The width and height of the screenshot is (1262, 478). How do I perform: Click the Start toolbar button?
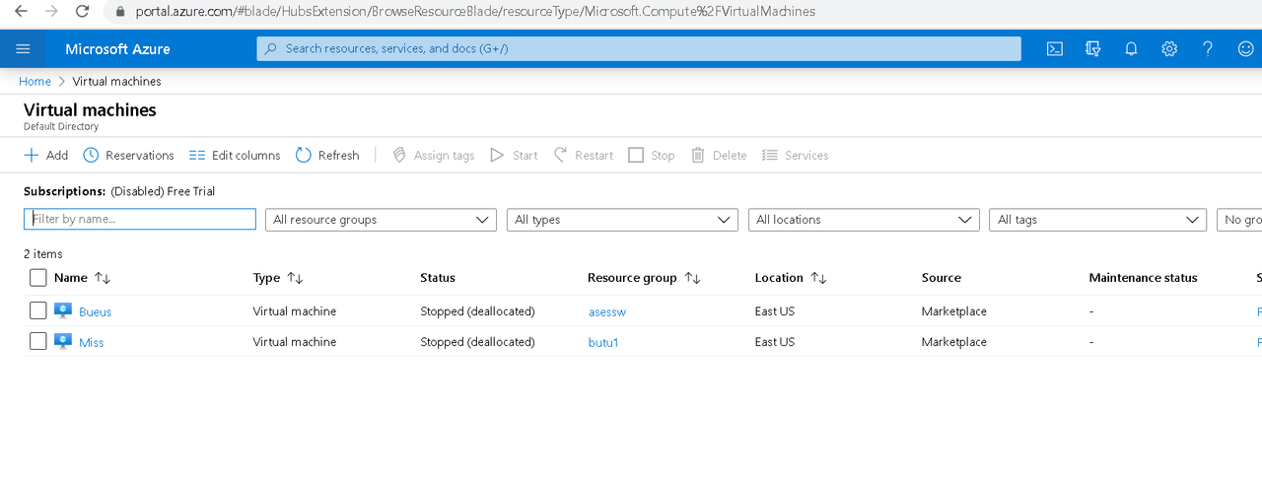[x=514, y=155]
